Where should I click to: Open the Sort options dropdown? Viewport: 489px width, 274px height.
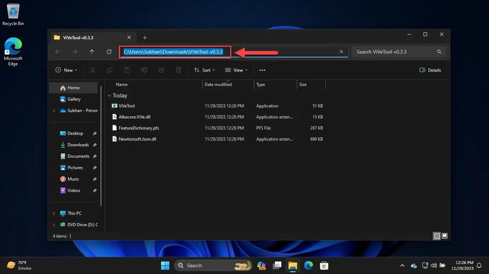(204, 70)
